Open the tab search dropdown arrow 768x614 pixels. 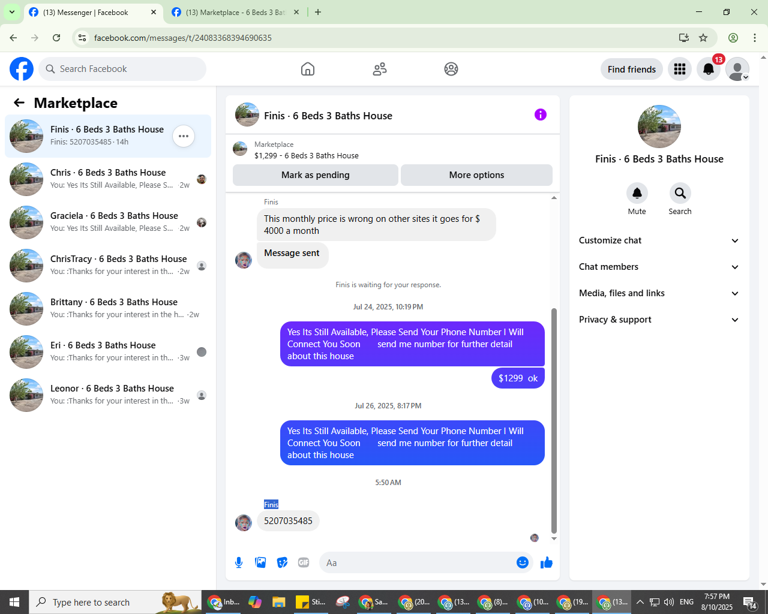tap(12, 12)
